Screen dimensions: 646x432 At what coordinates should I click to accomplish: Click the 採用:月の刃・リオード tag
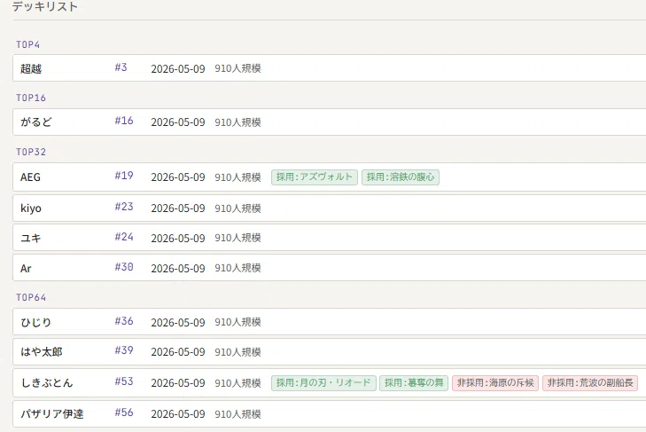click(323, 383)
